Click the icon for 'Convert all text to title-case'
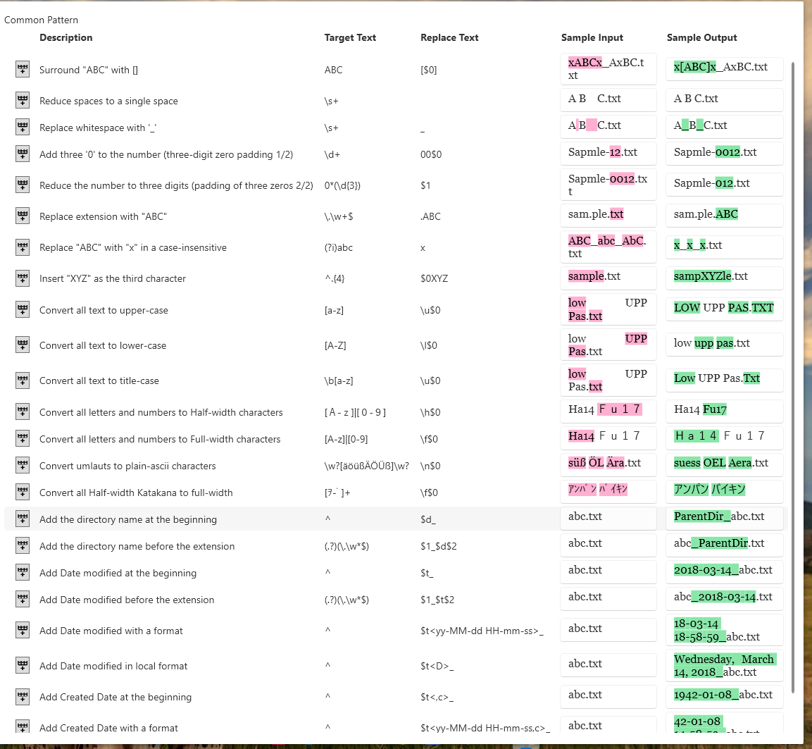This screenshot has width=812, height=749. pos(23,380)
